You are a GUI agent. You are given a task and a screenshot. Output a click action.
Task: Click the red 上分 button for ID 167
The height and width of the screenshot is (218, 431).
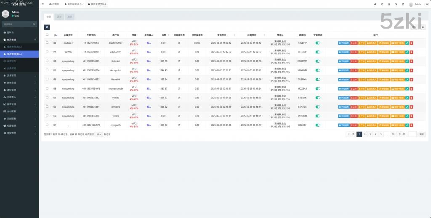354,70
